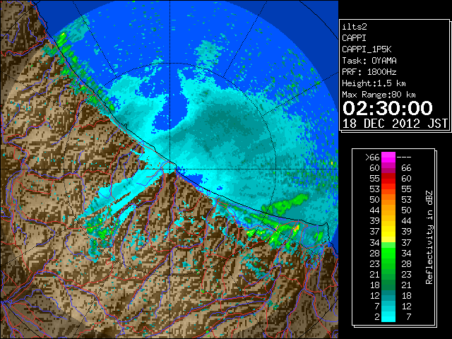Viewport: 452px width, 339px height.
Task: Pick the dark red 55–60 dBZ swatch
Action: (388, 179)
